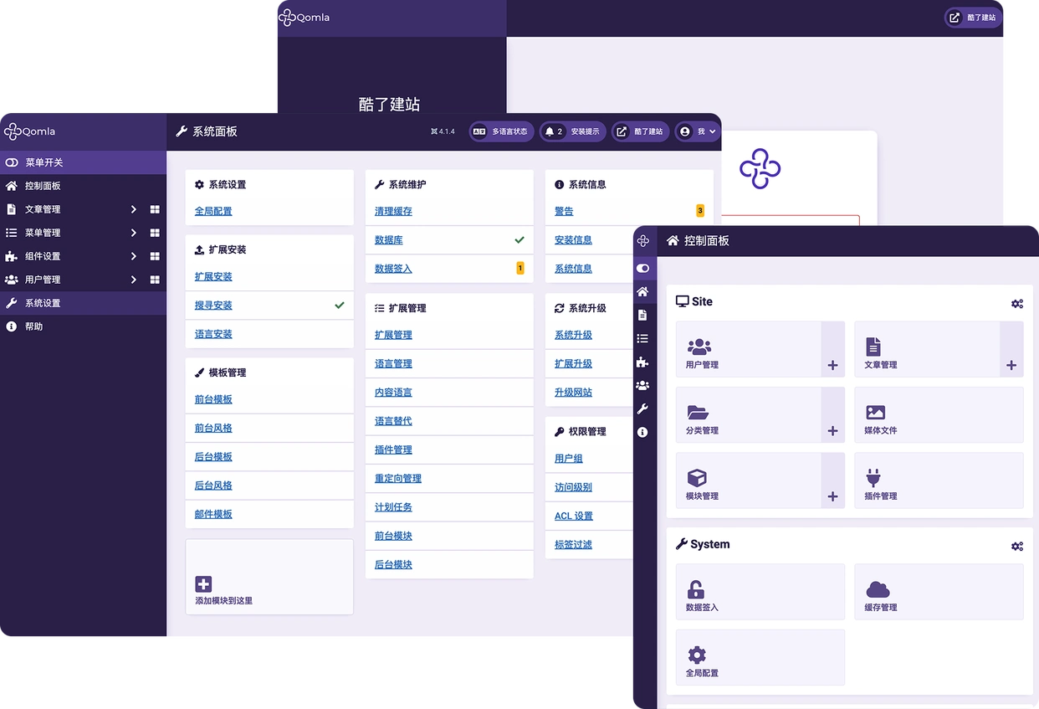Expand the 组件设置 submenu chevron
This screenshot has height=709, width=1039.
(134, 256)
